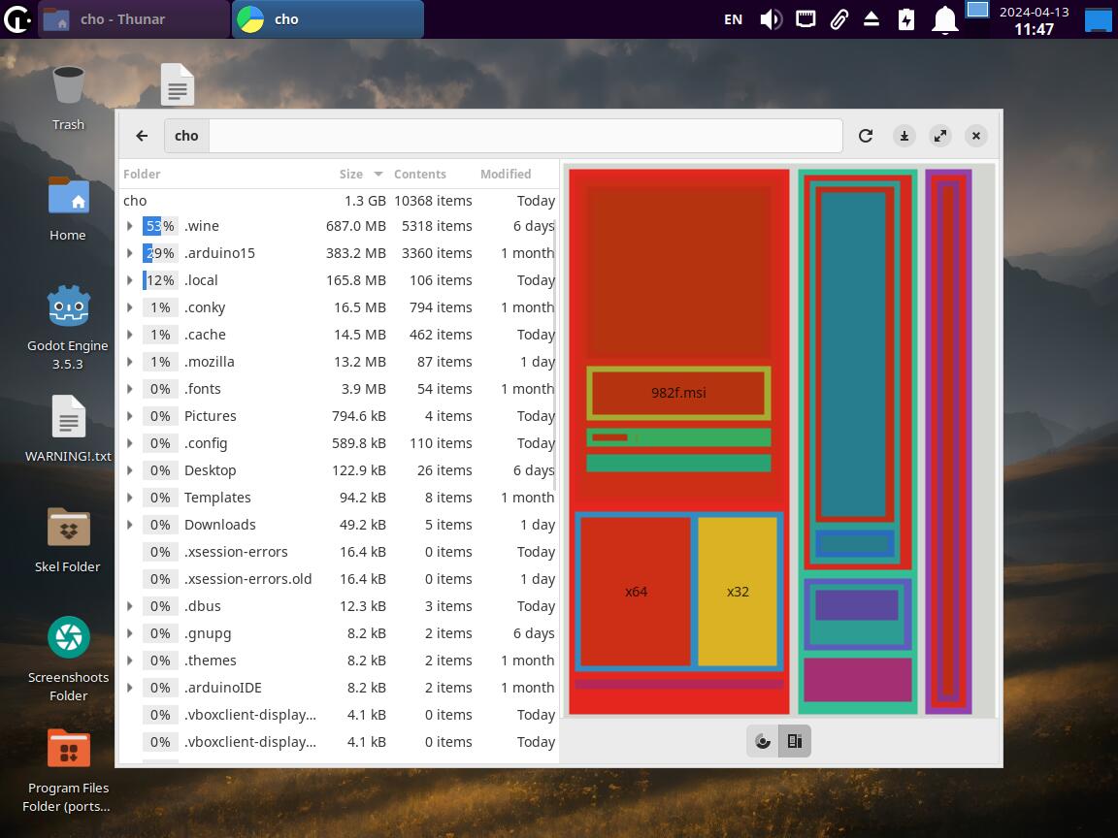The image size is (1118, 838).
Task: Expand the Downloads folder row
Action: click(x=130, y=525)
